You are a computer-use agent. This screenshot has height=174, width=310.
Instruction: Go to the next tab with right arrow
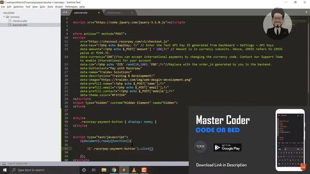point(67,12)
